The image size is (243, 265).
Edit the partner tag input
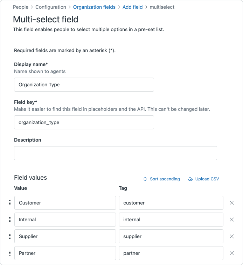171,253
